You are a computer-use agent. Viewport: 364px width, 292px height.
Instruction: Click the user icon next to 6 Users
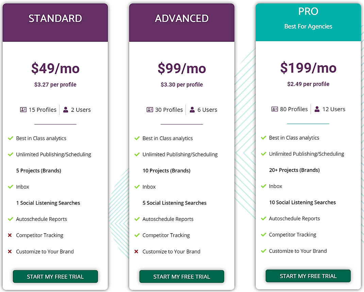[x=193, y=109]
